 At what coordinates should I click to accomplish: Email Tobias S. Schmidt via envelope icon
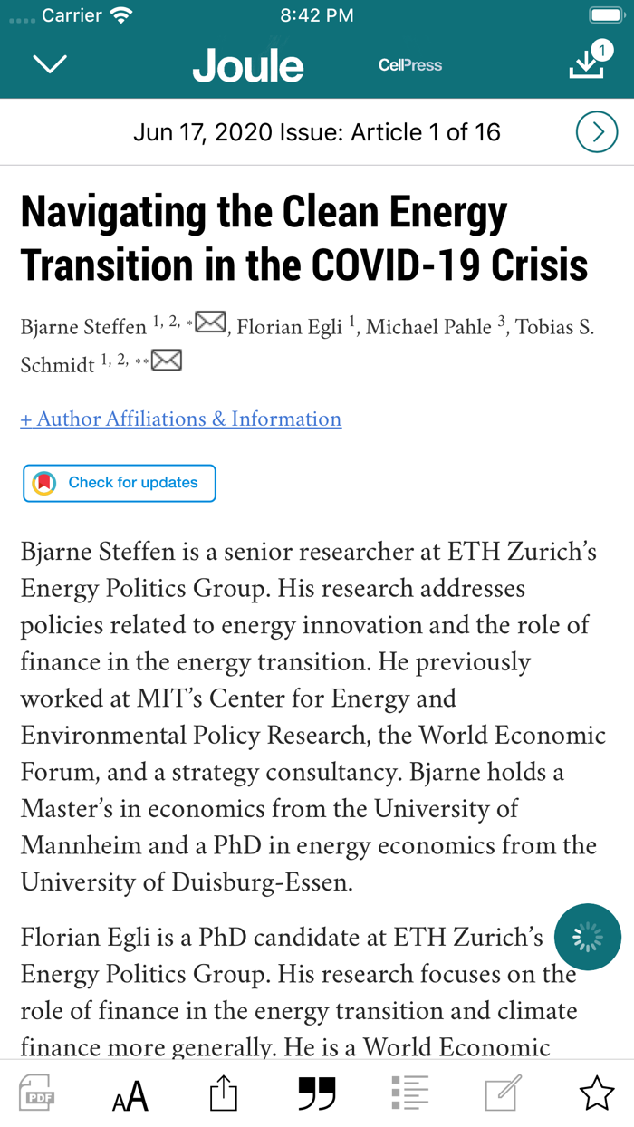pyautogui.click(x=167, y=361)
